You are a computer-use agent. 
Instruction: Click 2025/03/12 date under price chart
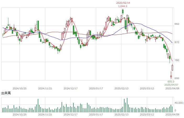pos(147,88)
